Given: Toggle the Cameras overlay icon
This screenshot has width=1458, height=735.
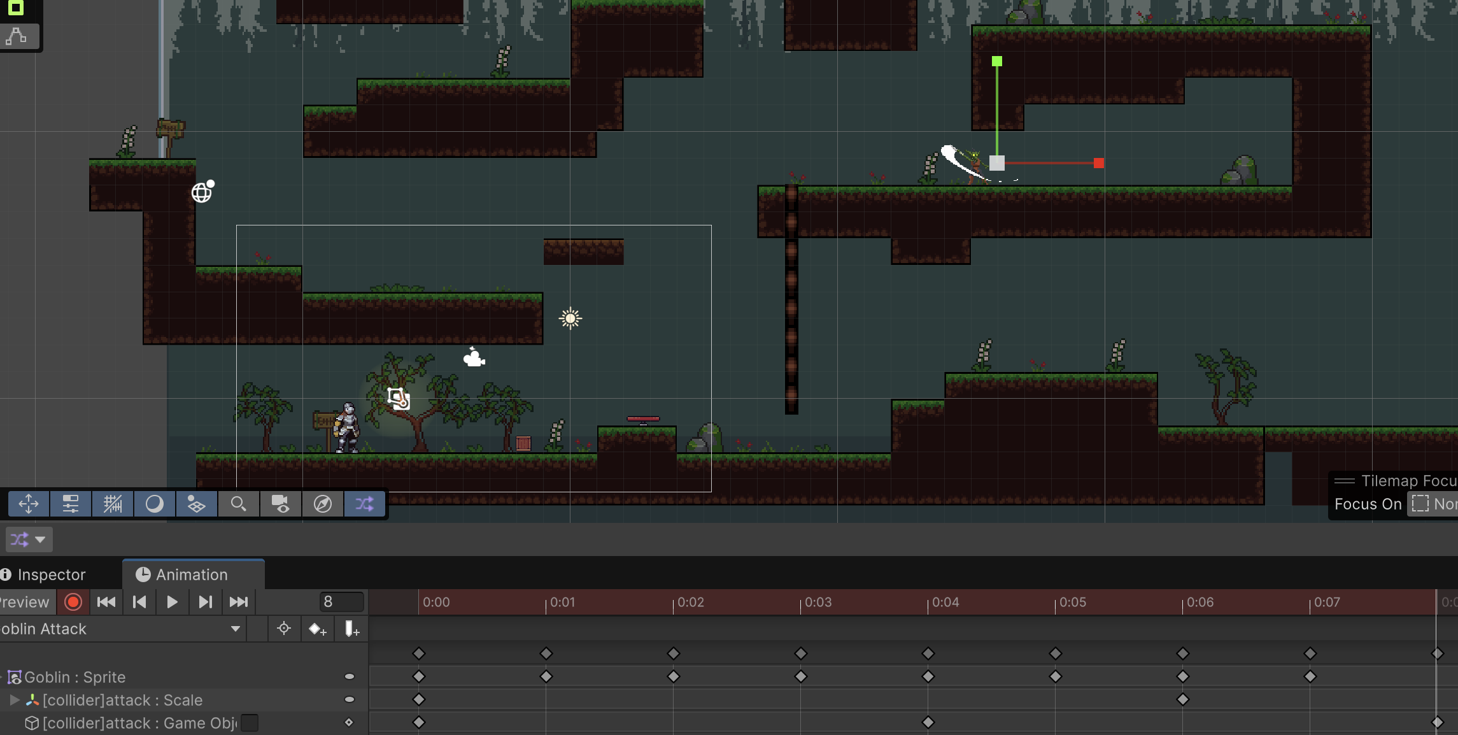Looking at the screenshot, I should pos(280,504).
